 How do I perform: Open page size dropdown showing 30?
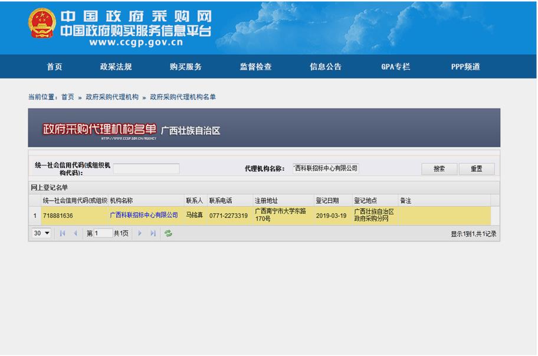(x=41, y=233)
